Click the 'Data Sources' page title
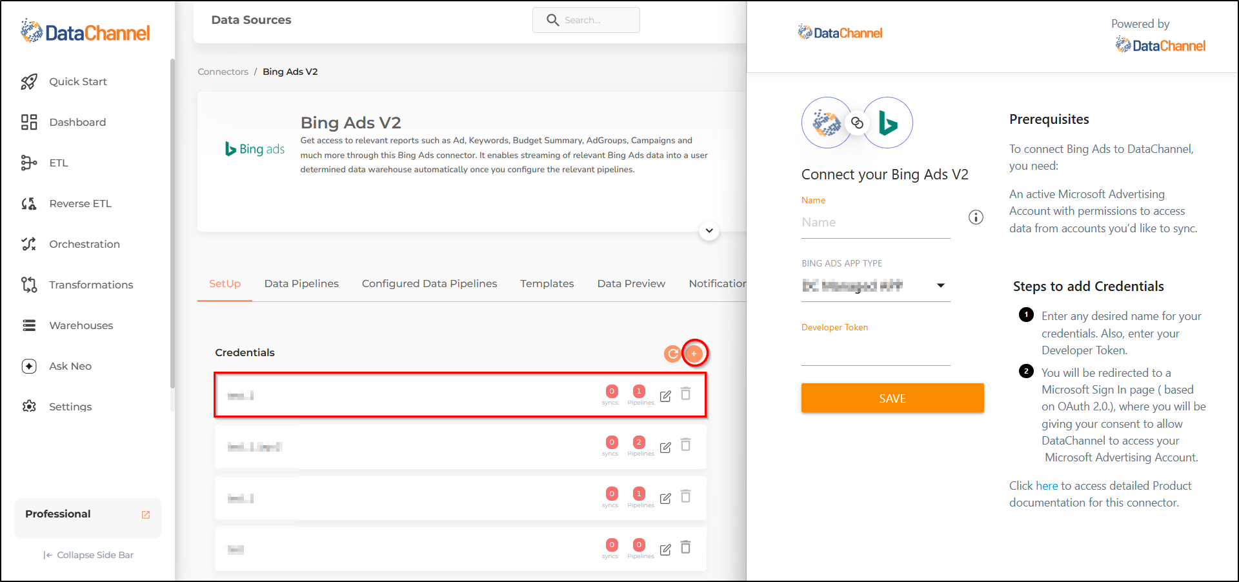Viewport: 1239px width, 582px height. [x=251, y=20]
